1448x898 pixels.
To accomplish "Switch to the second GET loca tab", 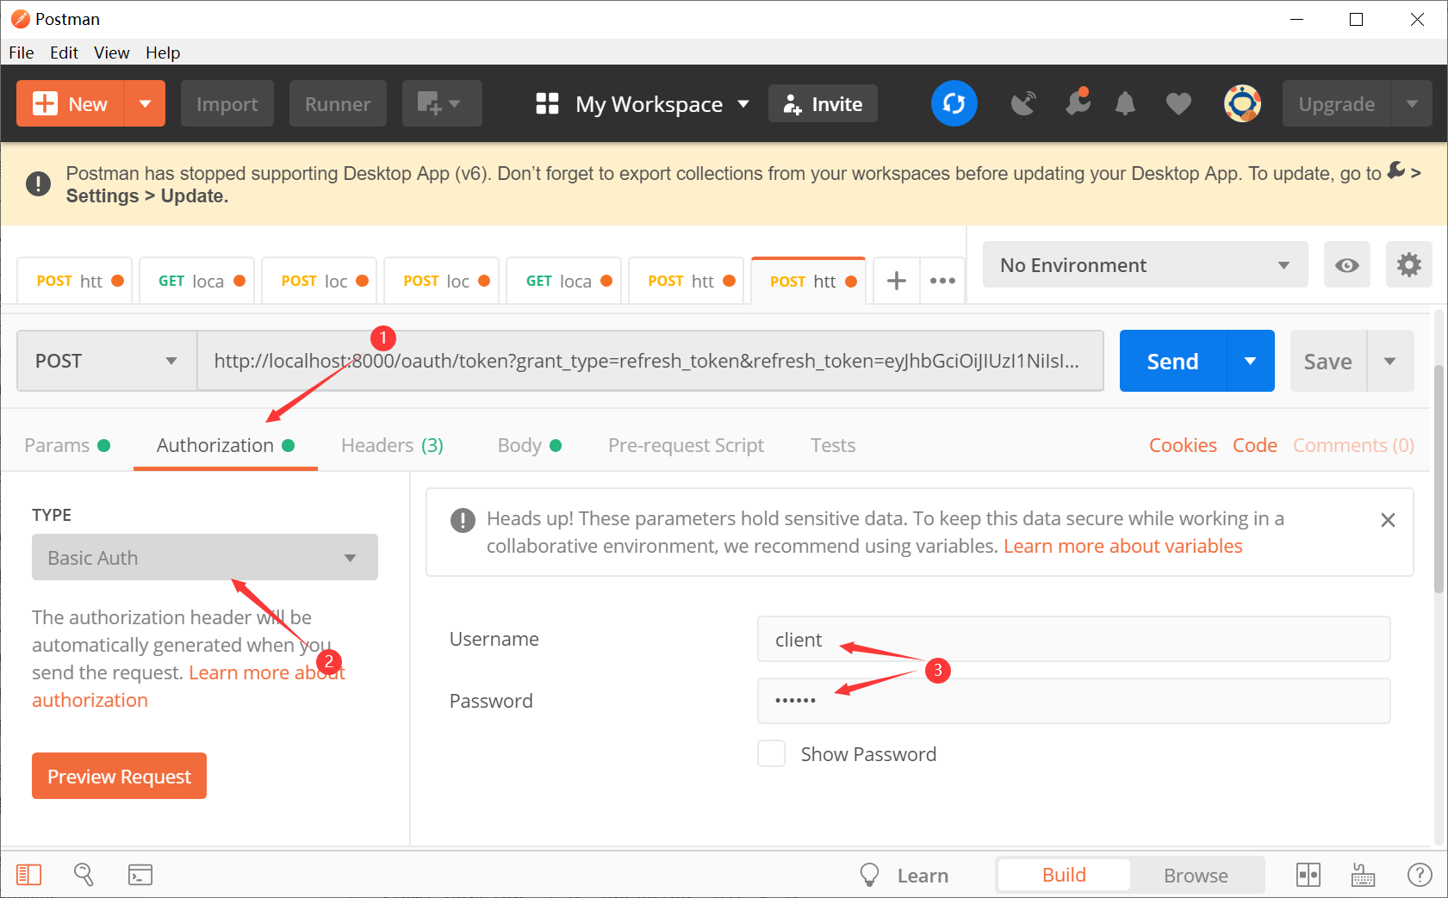I will pos(563,281).
